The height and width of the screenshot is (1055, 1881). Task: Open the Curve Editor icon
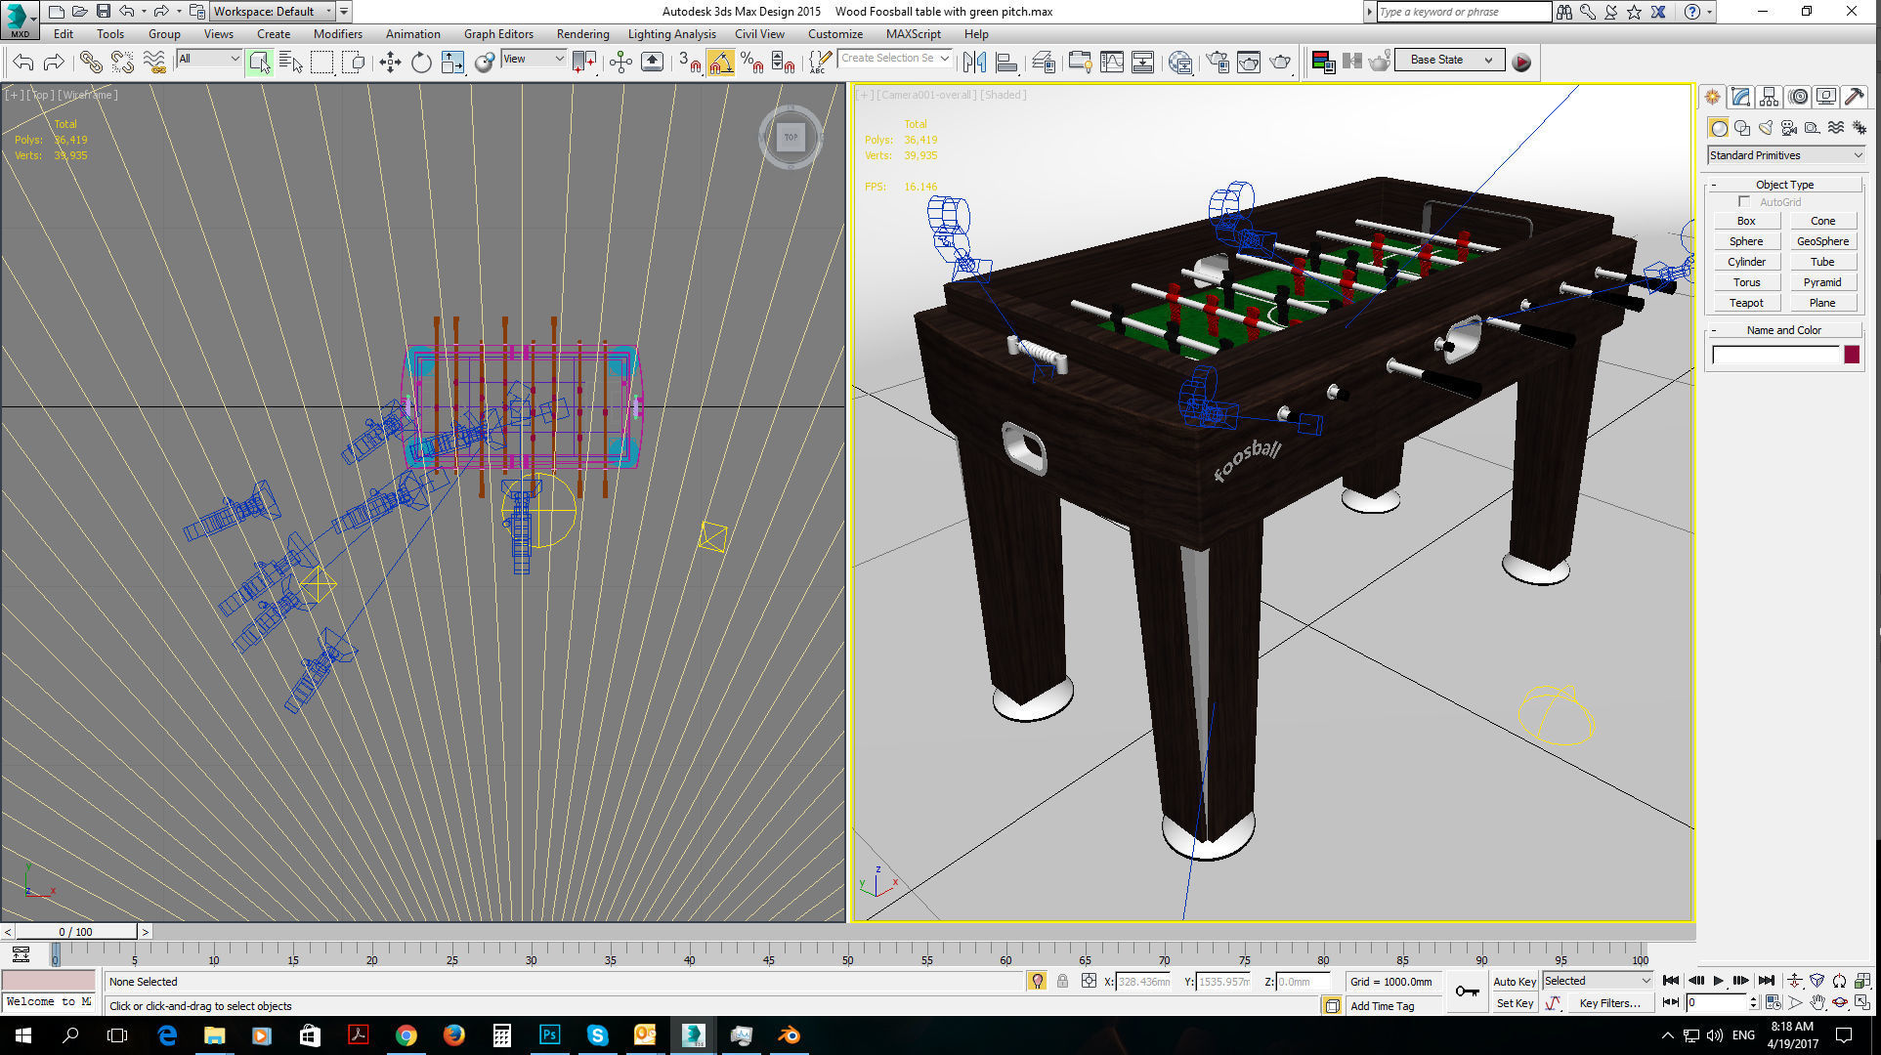click(1112, 63)
